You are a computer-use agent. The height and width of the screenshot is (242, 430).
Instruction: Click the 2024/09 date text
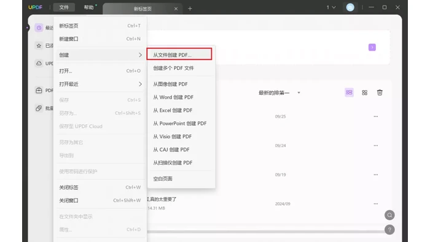pyautogui.click(x=283, y=204)
